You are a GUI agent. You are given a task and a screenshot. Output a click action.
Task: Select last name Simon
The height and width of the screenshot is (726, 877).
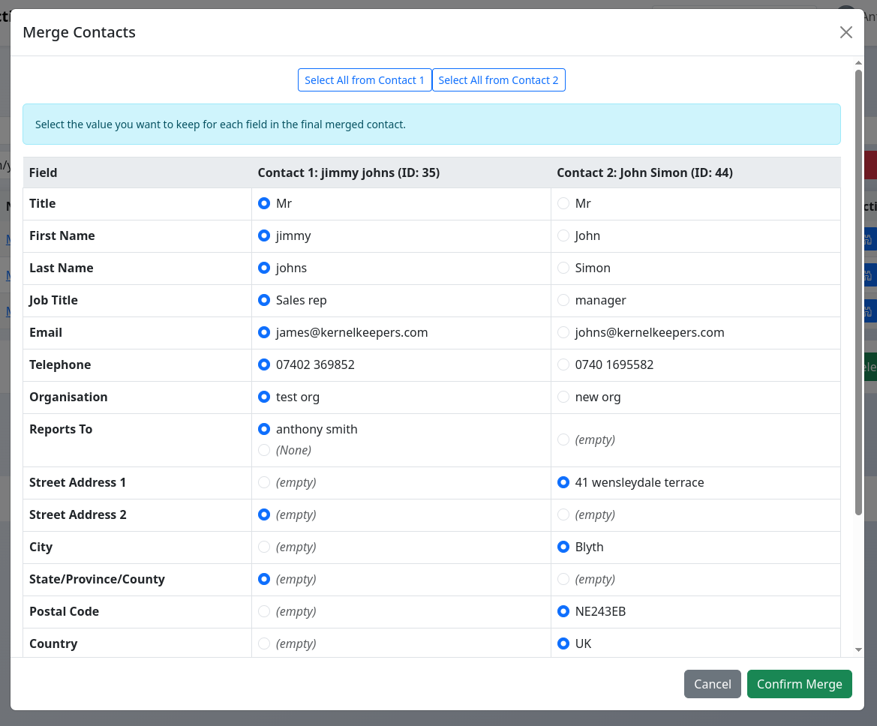pyautogui.click(x=563, y=268)
